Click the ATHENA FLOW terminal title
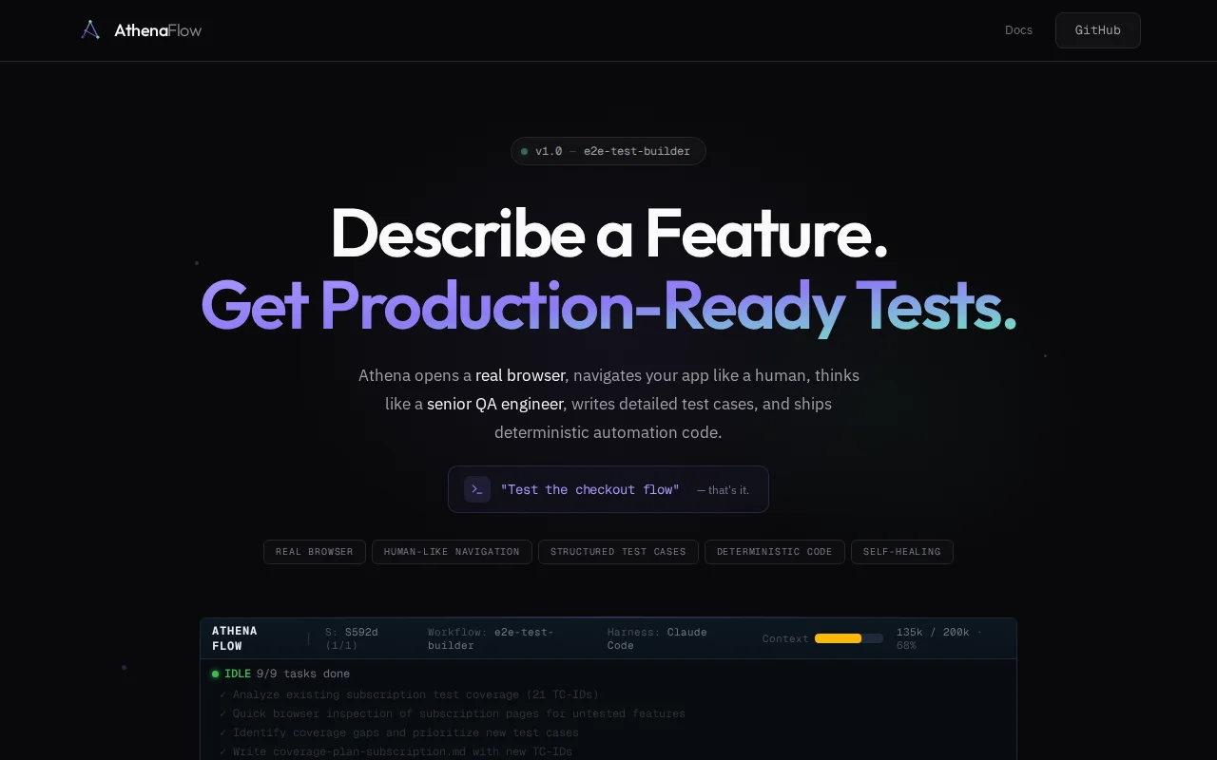 tap(235, 638)
